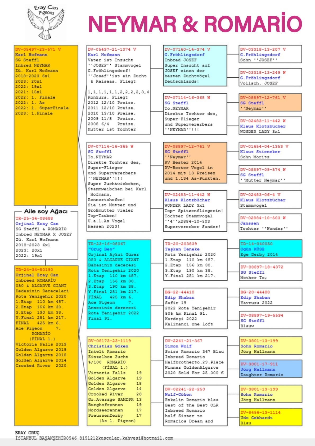Click the 'Superverrerber Sander!' line
The image size is (315, 446).
[x=192, y=227]
